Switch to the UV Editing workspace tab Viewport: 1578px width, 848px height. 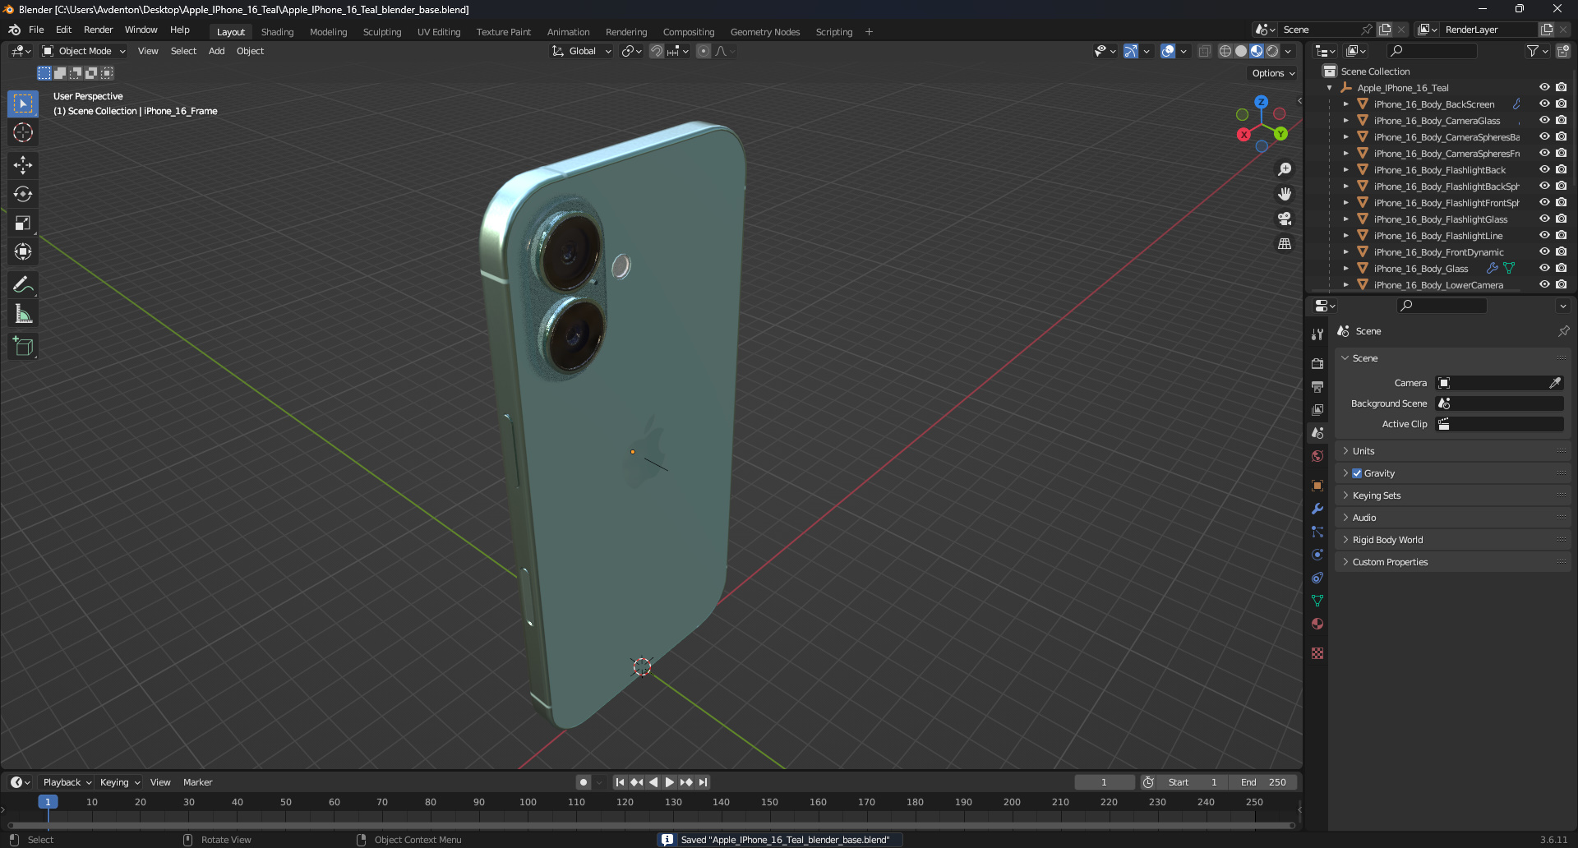click(439, 32)
